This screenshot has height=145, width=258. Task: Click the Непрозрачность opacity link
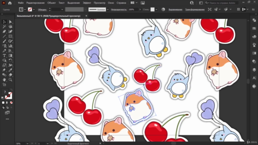tap(119, 10)
